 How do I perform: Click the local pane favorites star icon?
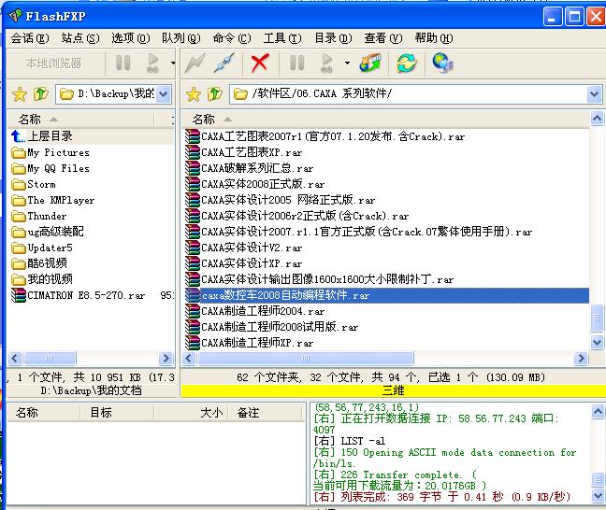(x=20, y=94)
